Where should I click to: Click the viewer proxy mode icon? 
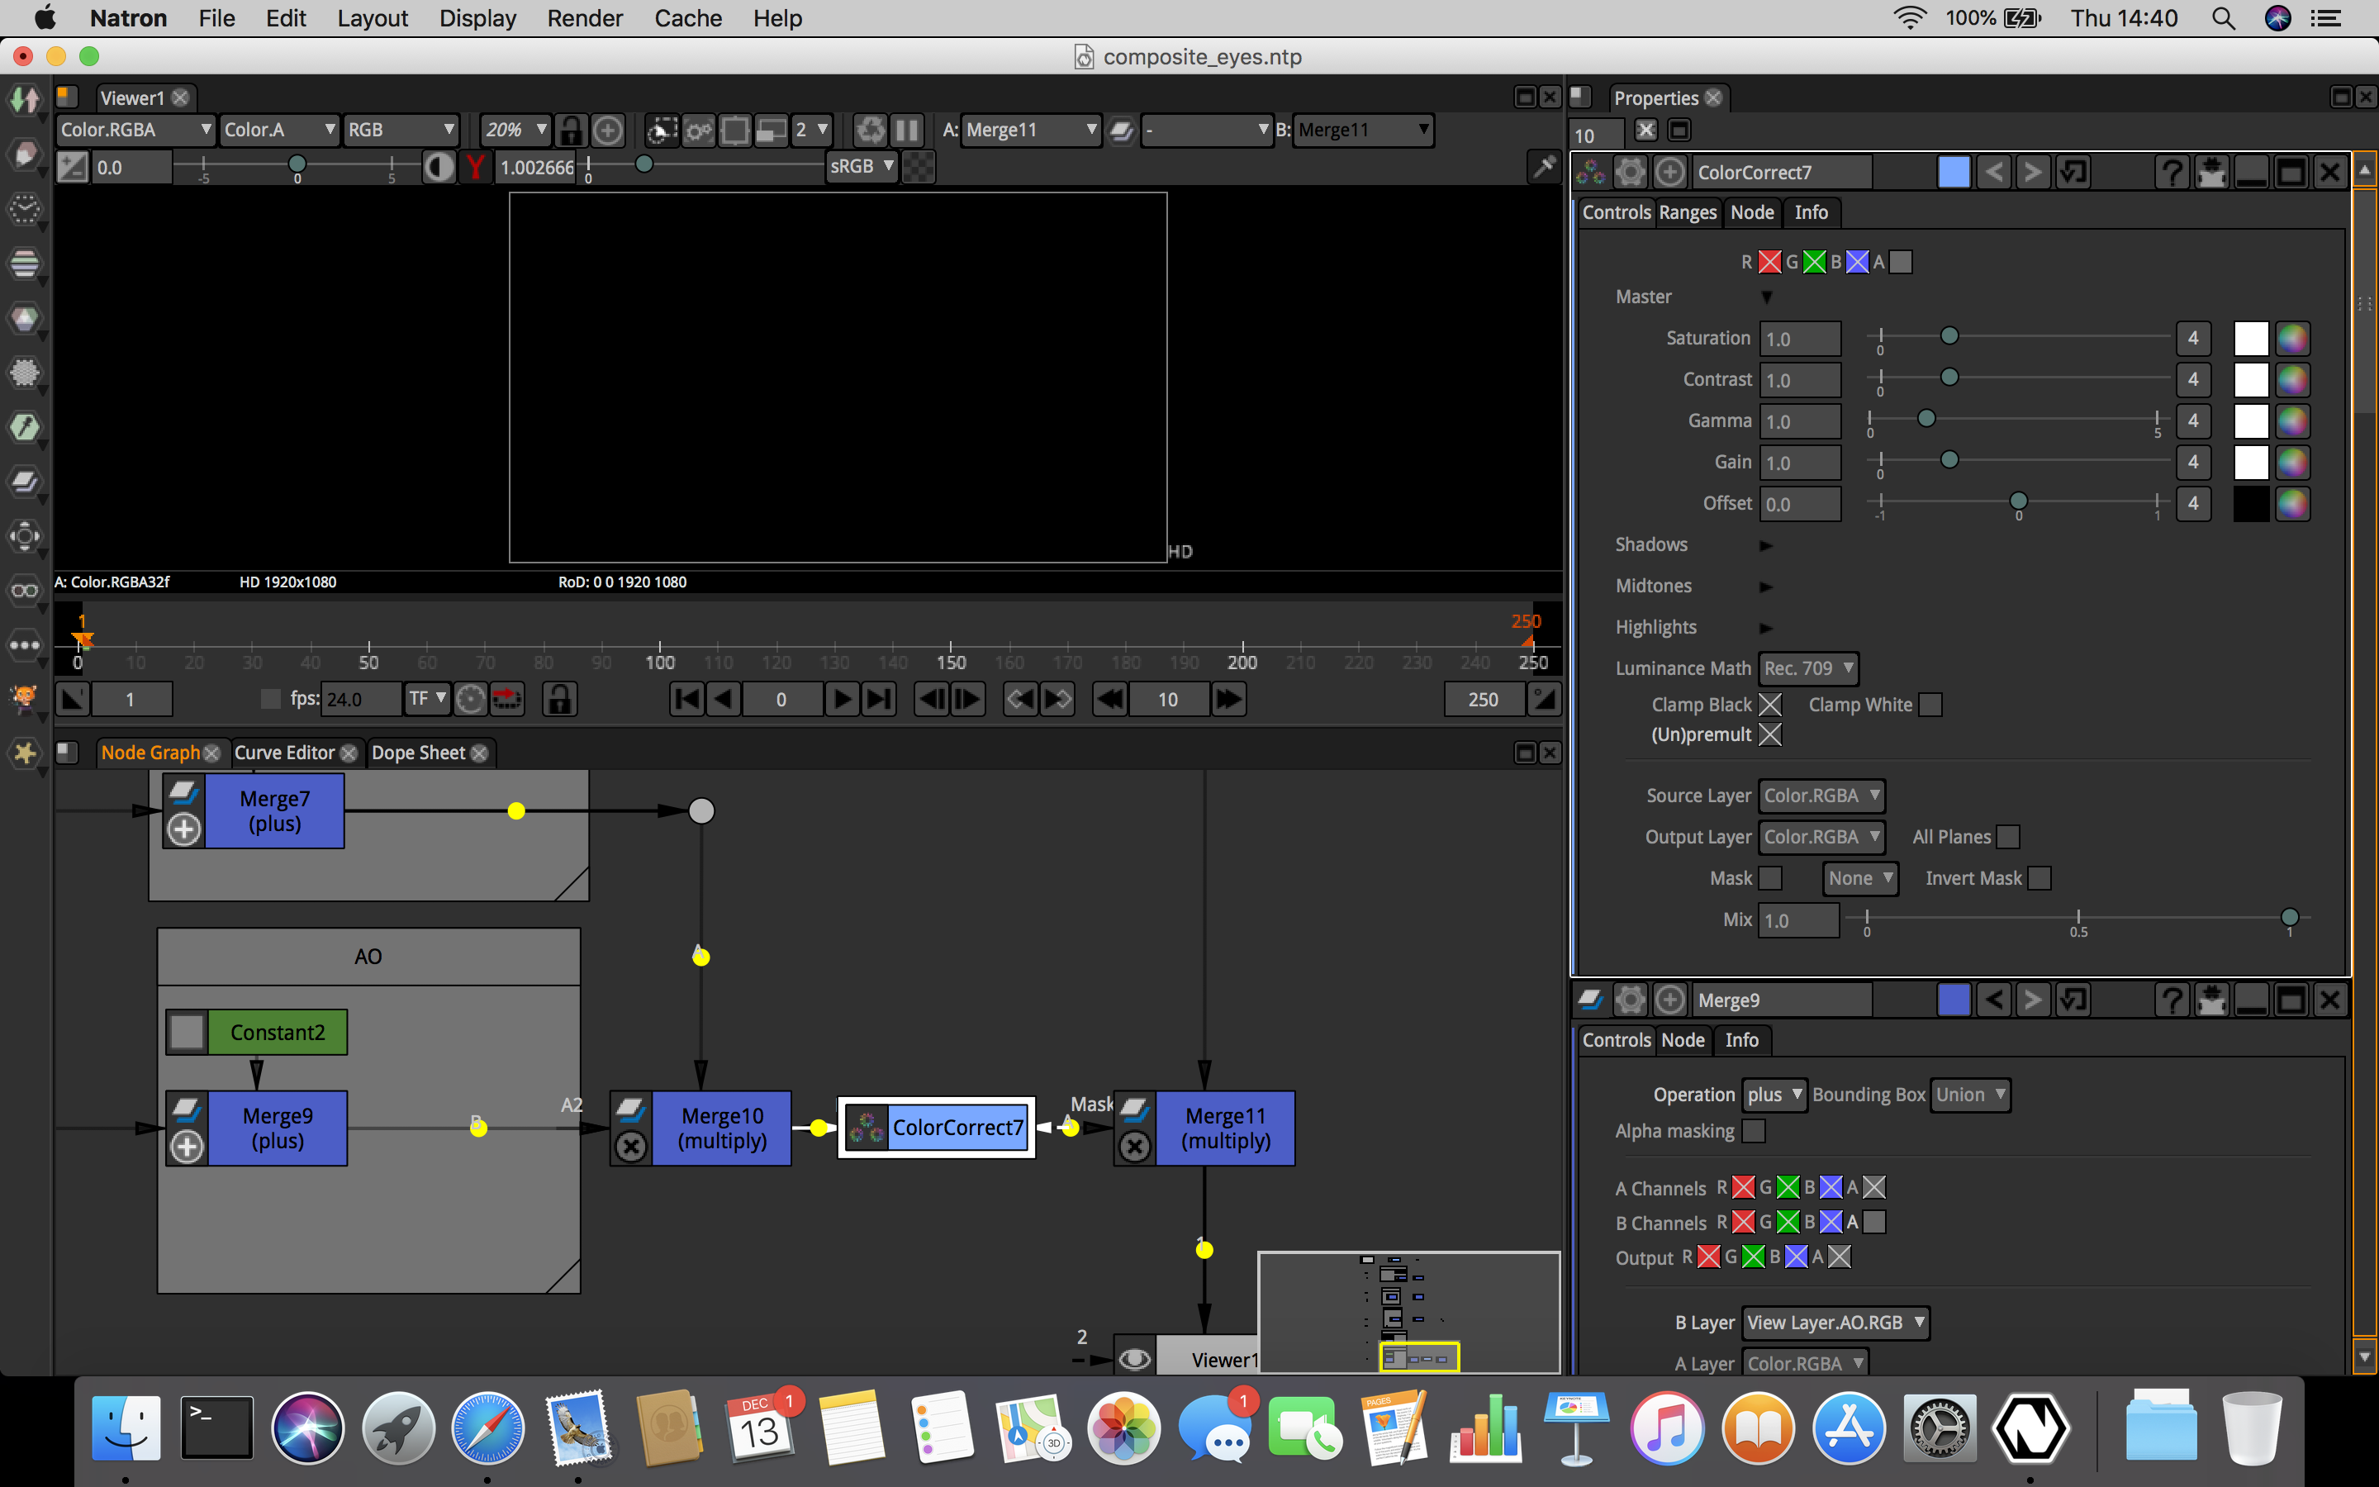tap(771, 130)
